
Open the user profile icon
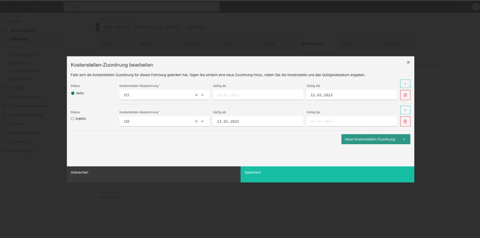point(476,7)
